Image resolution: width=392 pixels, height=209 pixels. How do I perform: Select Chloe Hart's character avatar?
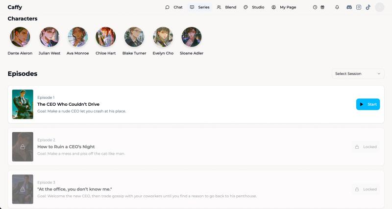point(106,37)
